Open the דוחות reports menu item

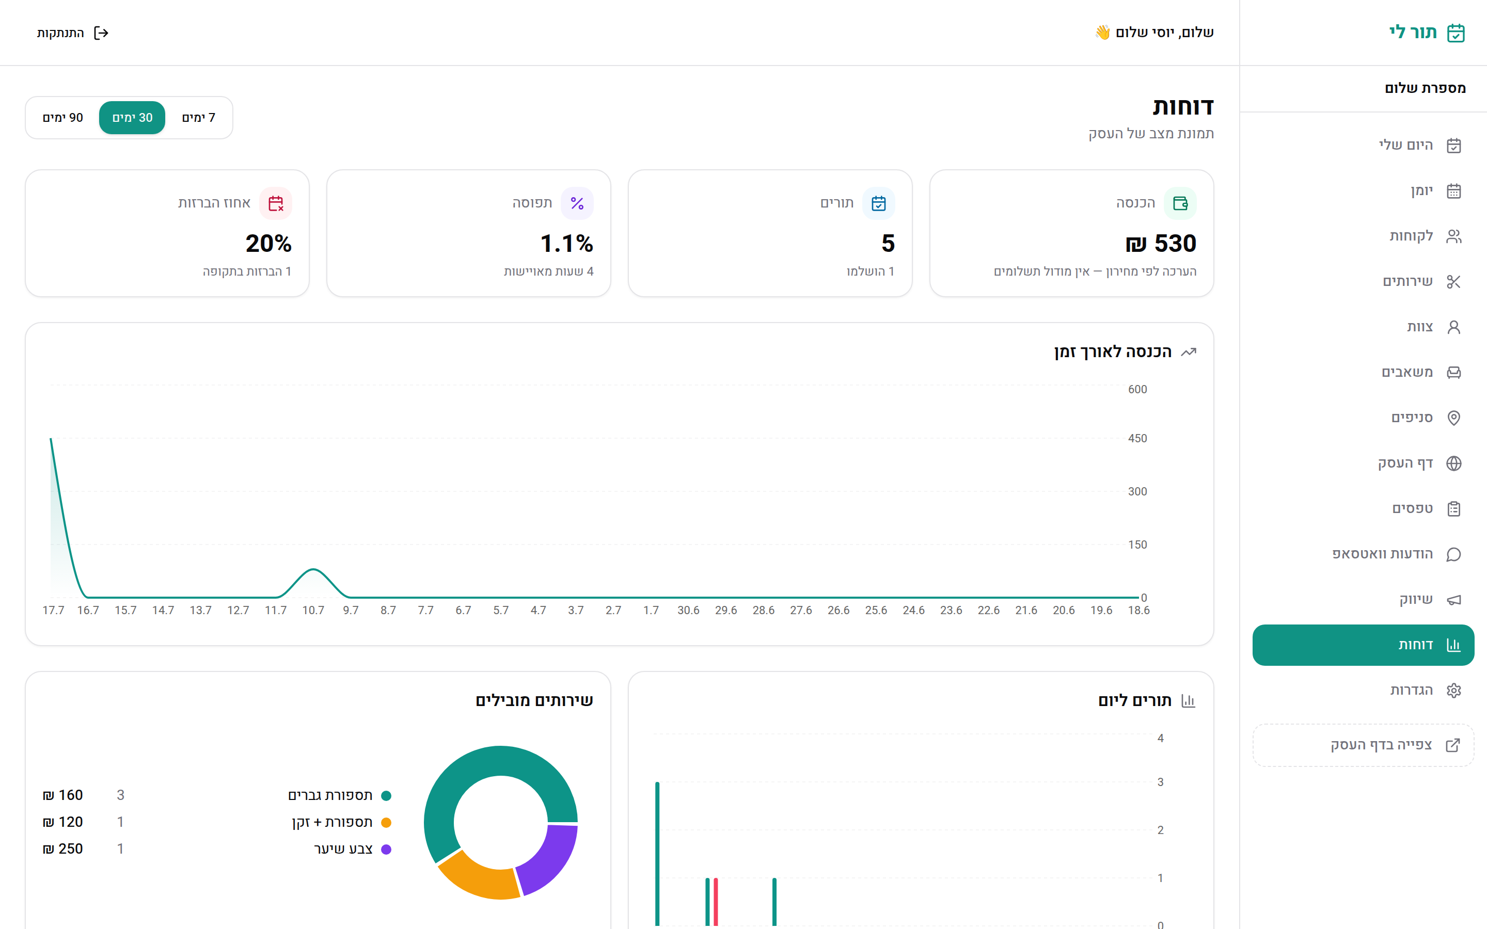tap(1363, 645)
